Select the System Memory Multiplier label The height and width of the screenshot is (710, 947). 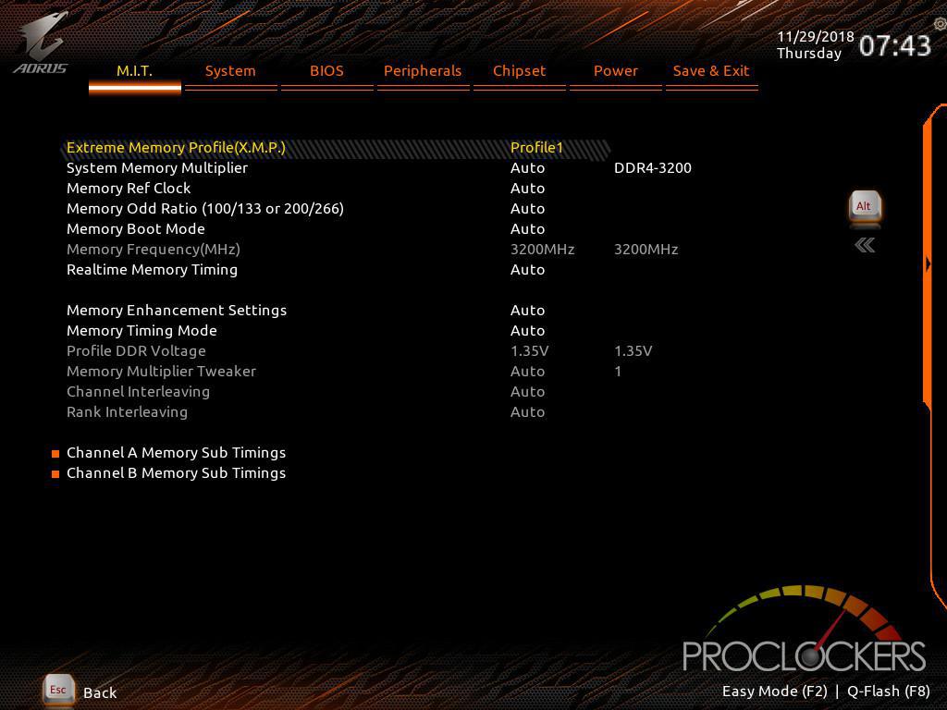pos(157,168)
